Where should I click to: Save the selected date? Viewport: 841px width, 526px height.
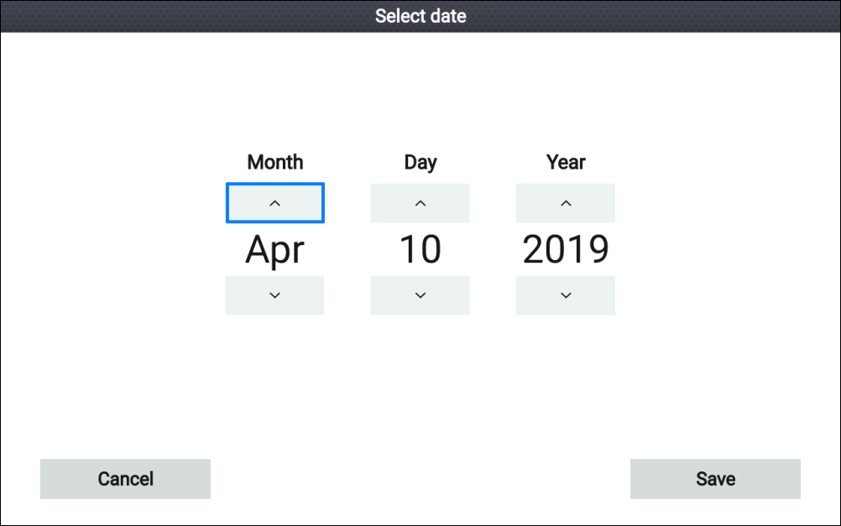tap(715, 479)
